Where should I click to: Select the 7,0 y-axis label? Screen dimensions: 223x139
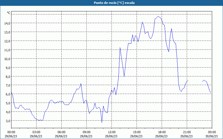coord(8,85)
